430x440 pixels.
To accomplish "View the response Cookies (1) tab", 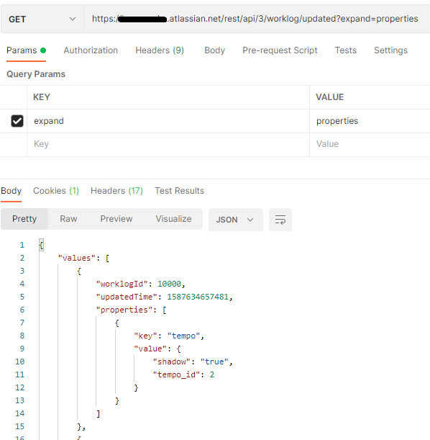I will coord(56,191).
